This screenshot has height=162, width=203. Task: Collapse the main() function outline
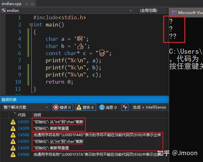click(x=31, y=25)
